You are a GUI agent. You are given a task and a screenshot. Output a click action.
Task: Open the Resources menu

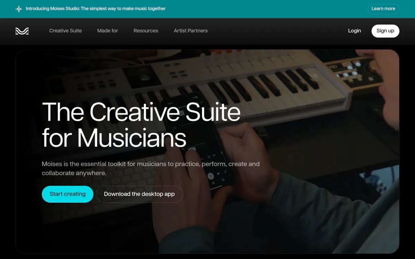point(146,31)
